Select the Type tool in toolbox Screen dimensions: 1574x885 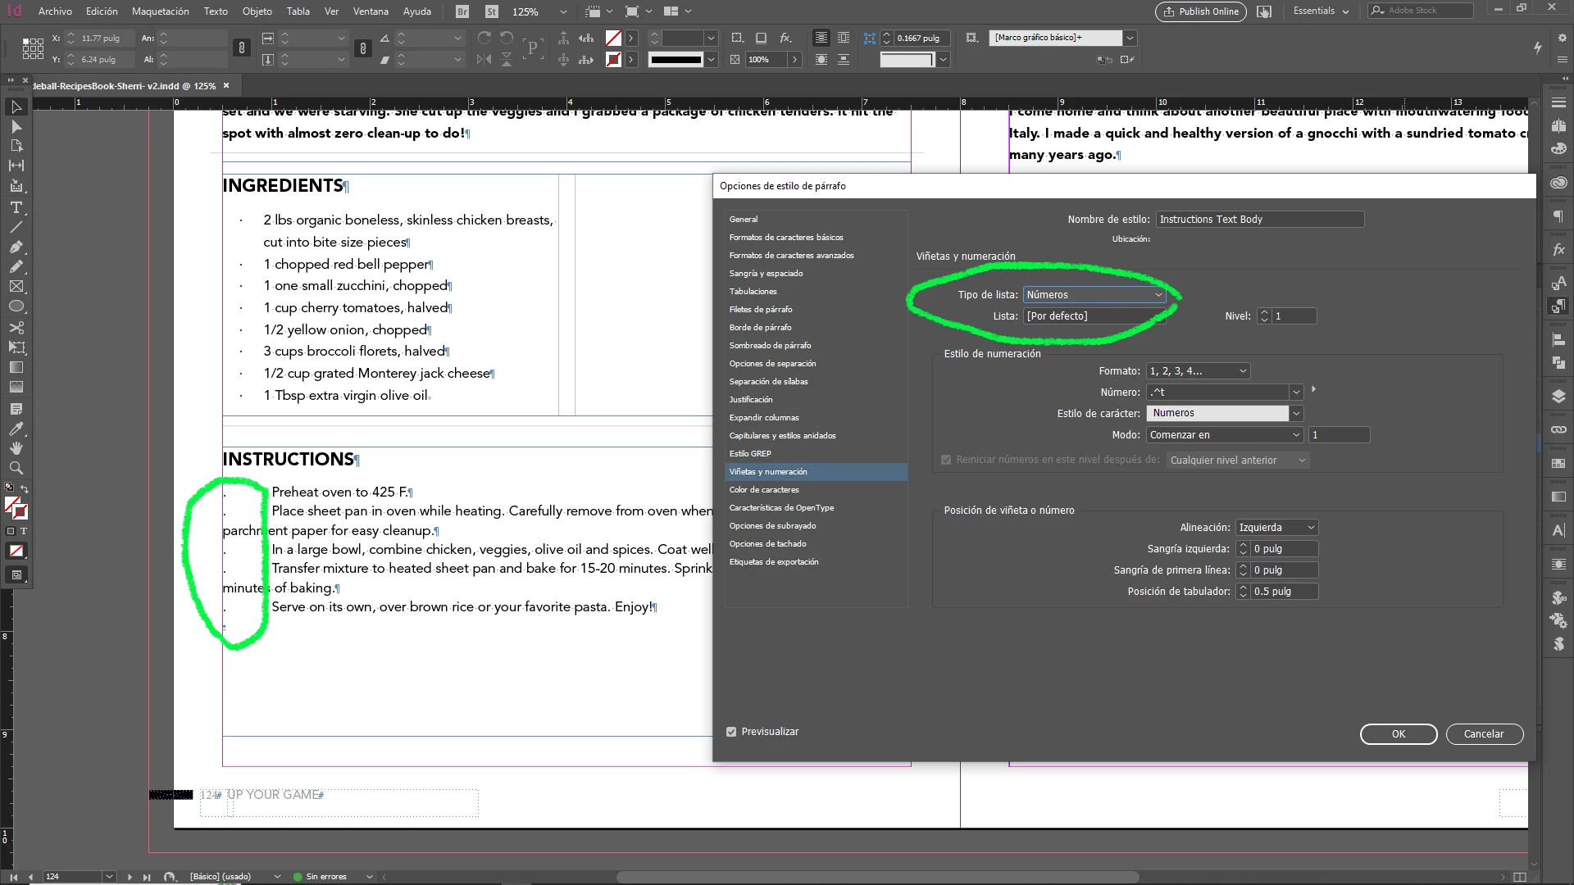click(16, 207)
